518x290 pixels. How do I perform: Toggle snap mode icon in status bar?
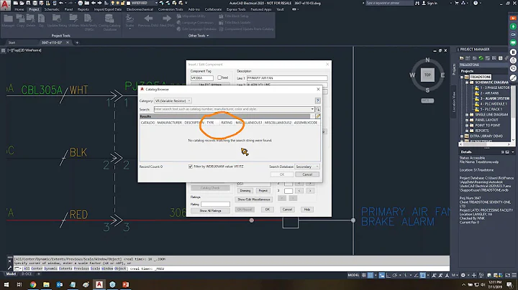[371, 275]
